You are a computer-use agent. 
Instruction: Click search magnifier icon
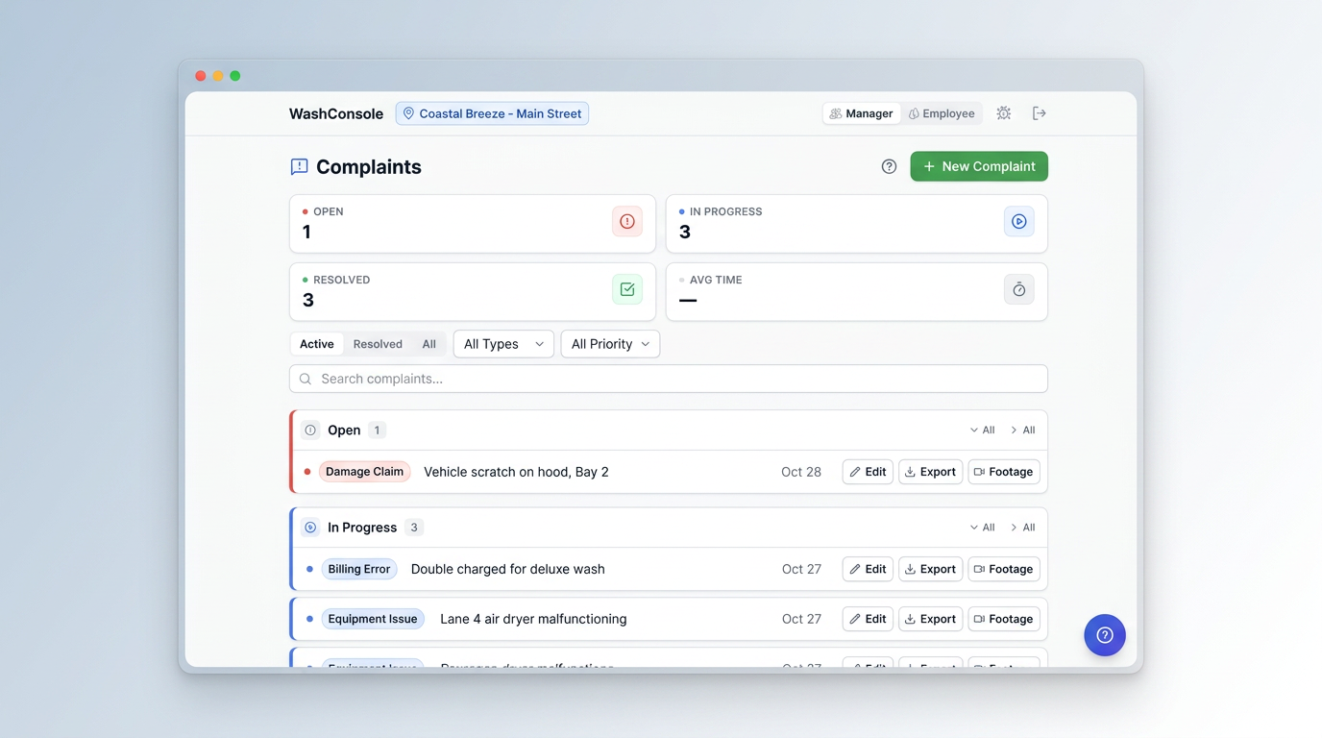point(306,379)
